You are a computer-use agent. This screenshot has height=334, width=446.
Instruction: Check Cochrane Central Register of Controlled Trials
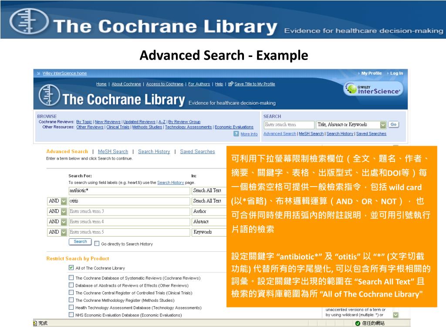pos(71,292)
